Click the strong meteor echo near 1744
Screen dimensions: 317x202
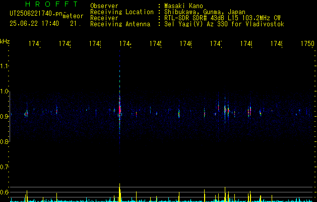click(x=119, y=110)
